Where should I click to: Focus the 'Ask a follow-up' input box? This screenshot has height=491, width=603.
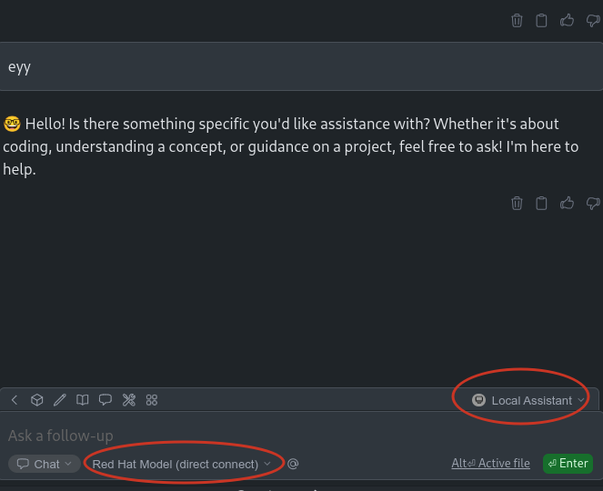227,436
